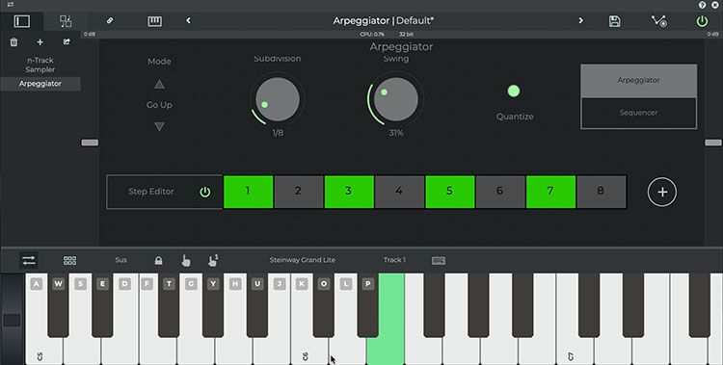Click Mode down arrow below Go Up
The image size is (723, 365).
(159, 126)
